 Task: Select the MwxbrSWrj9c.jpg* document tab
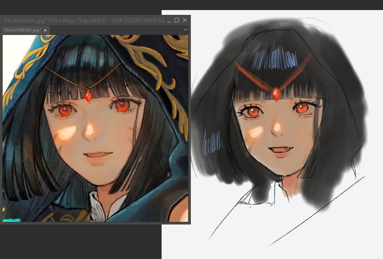click(26, 30)
